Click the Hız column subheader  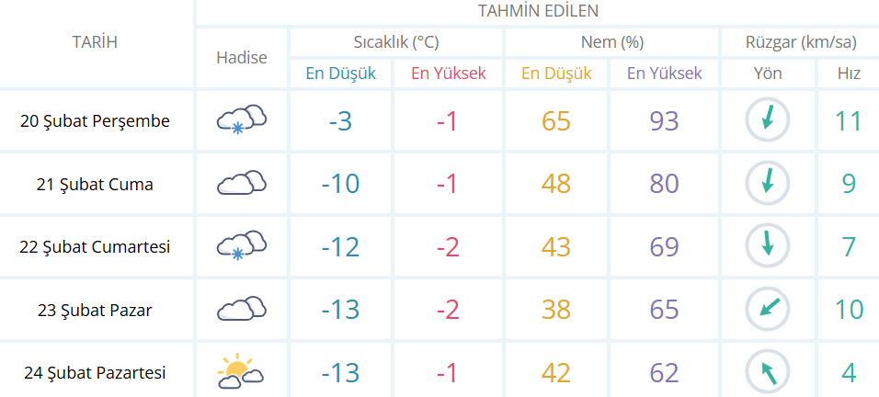pyautogui.click(x=849, y=74)
